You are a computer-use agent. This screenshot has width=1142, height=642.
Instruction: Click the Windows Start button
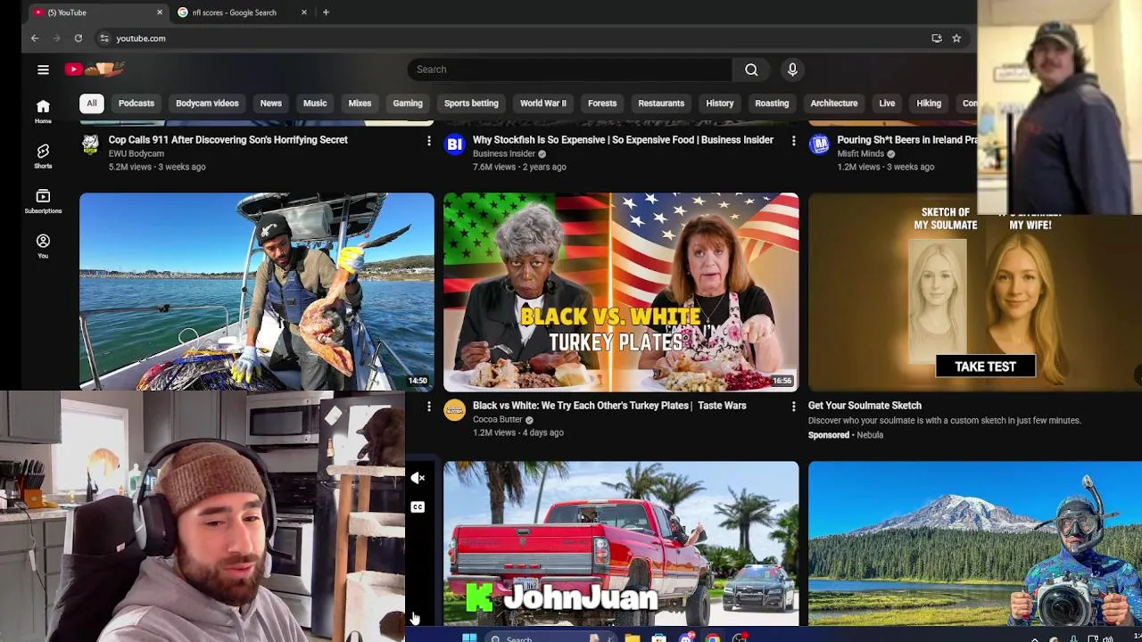pyautogui.click(x=469, y=638)
